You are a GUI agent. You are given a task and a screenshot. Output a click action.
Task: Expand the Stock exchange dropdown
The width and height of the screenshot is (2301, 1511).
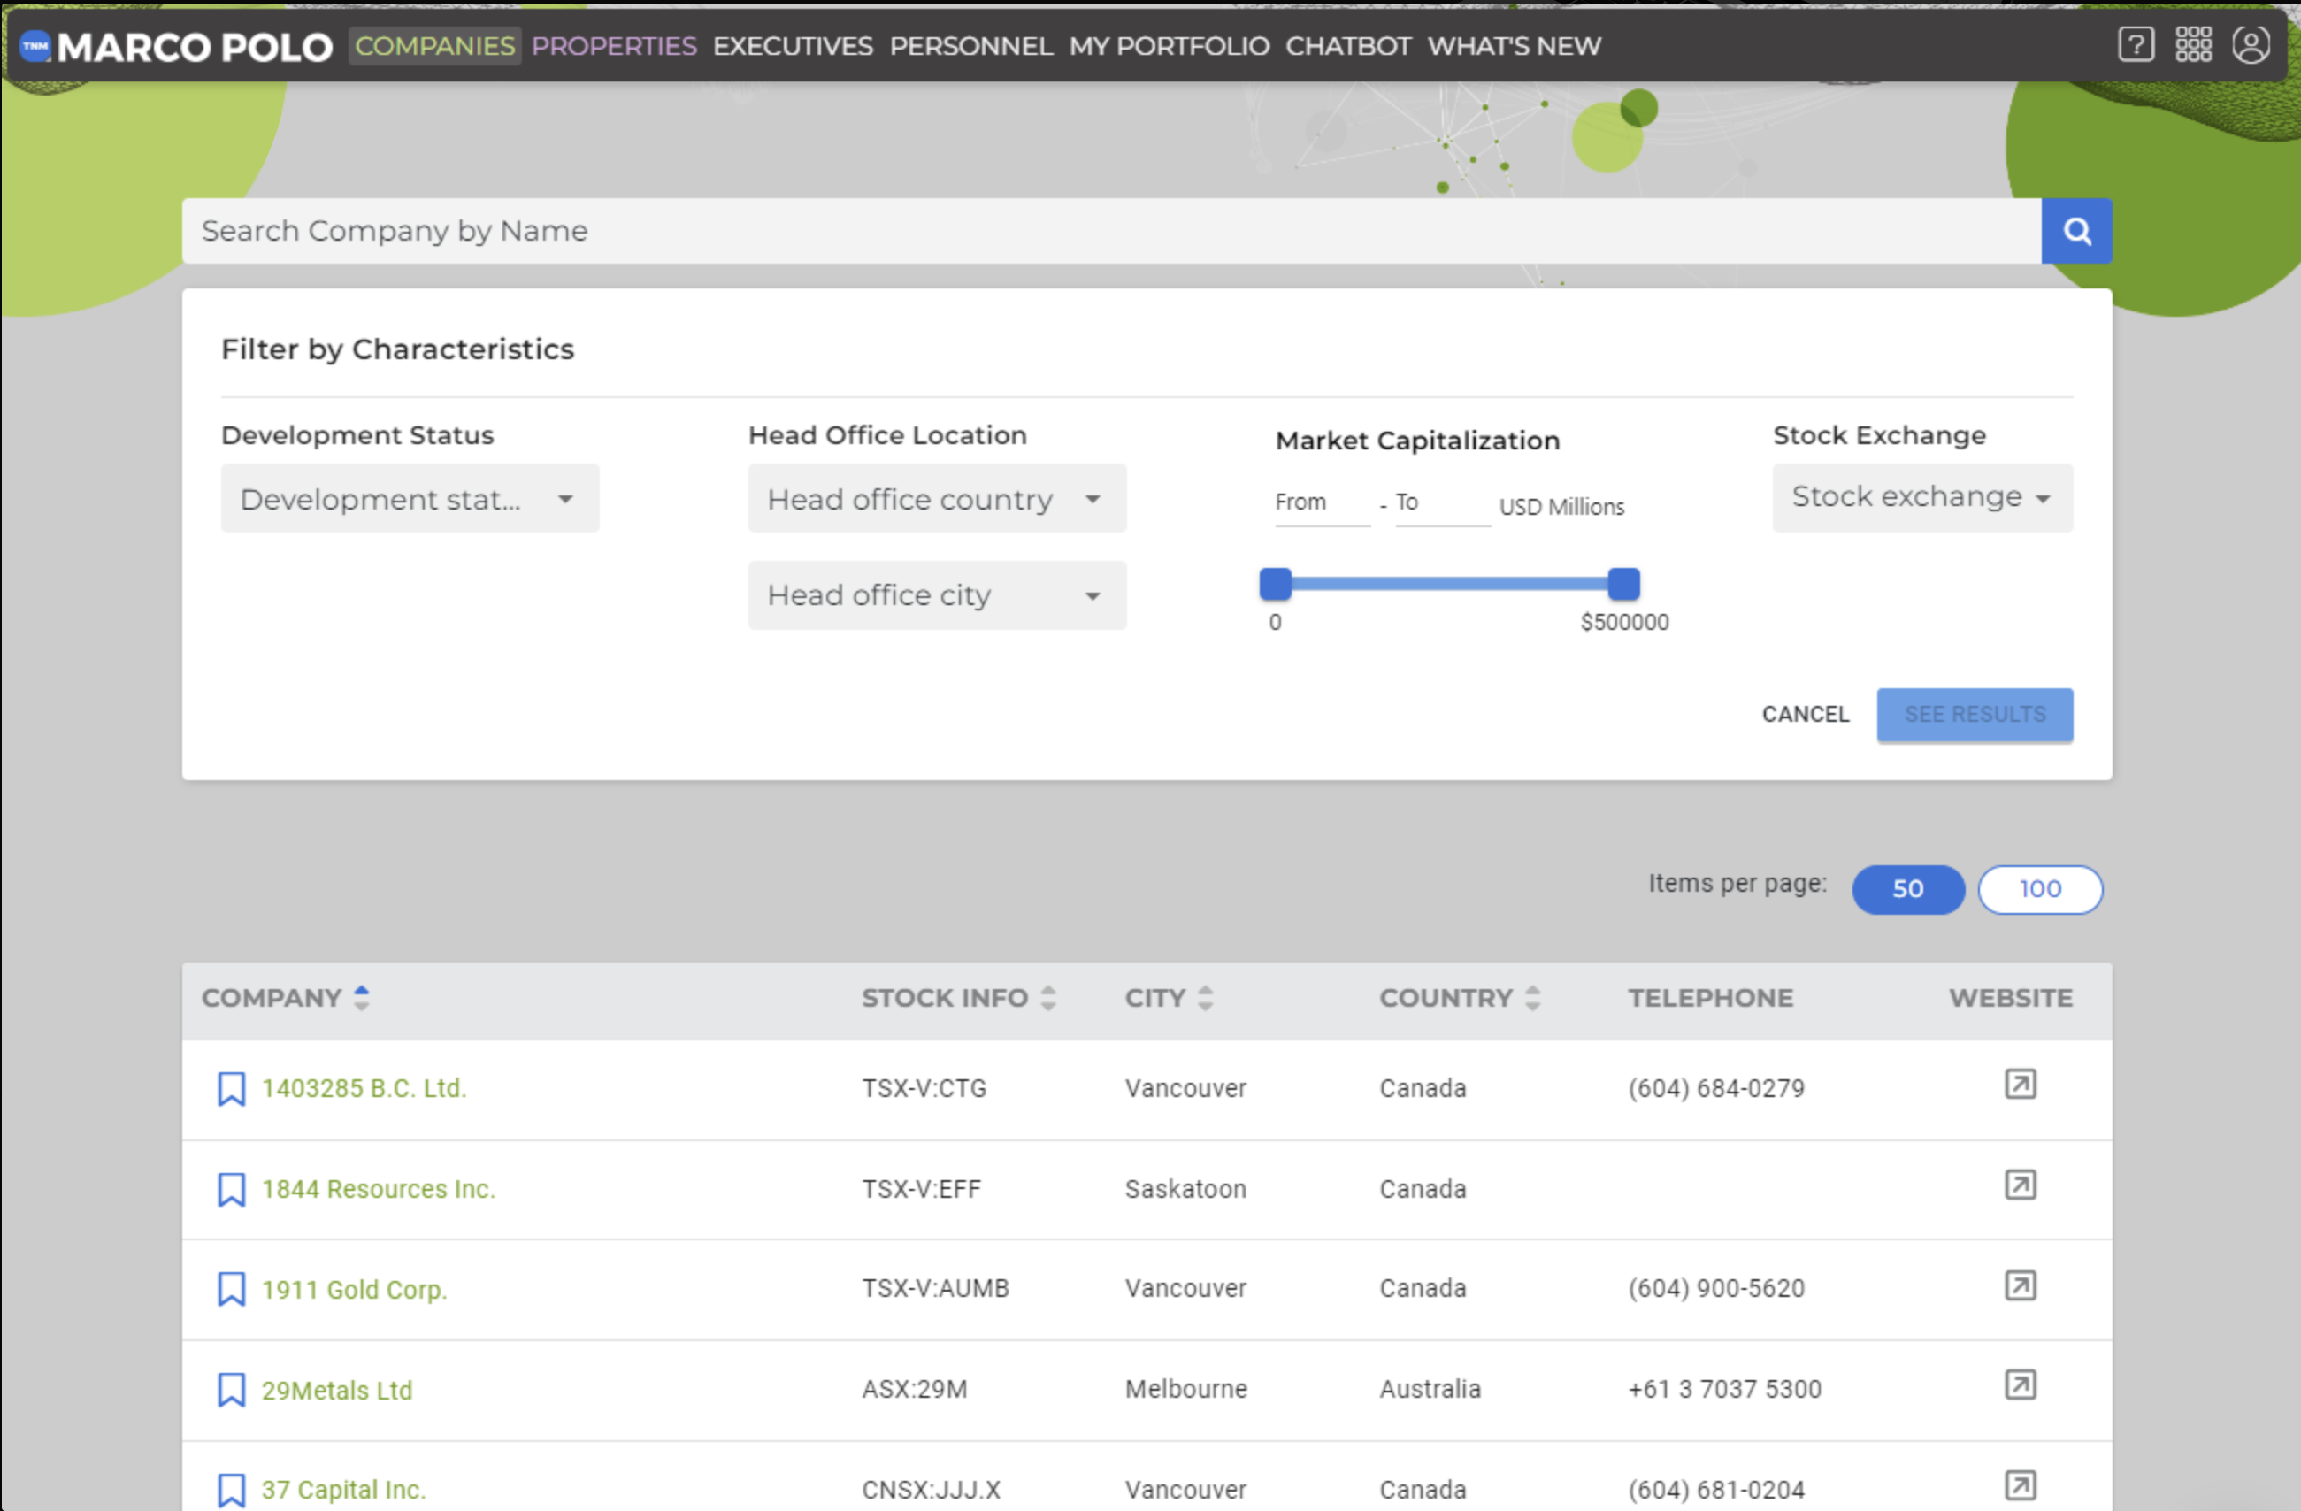[1922, 497]
